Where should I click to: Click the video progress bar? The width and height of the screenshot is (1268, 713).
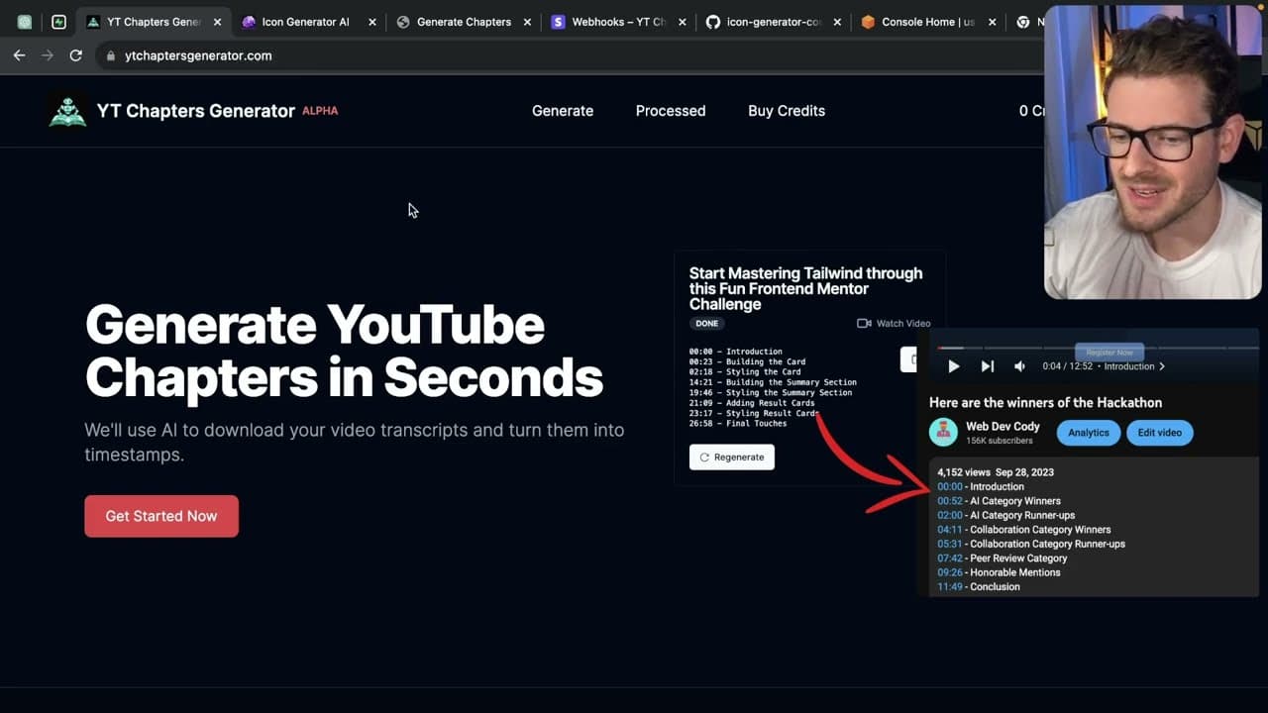[1098, 348]
